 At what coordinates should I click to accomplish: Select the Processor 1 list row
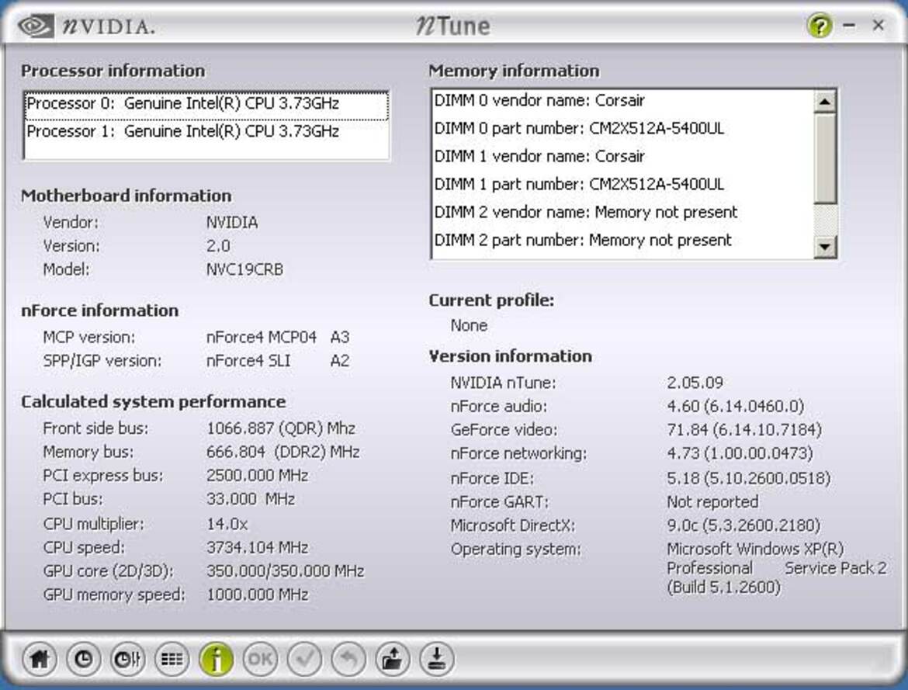[206, 131]
